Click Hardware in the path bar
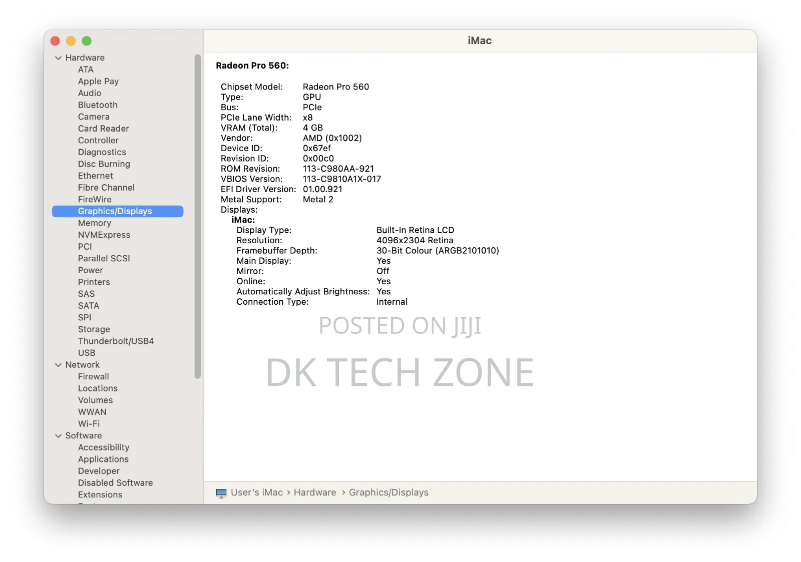The height and width of the screenshot is (562, 801). click(315, 492)
